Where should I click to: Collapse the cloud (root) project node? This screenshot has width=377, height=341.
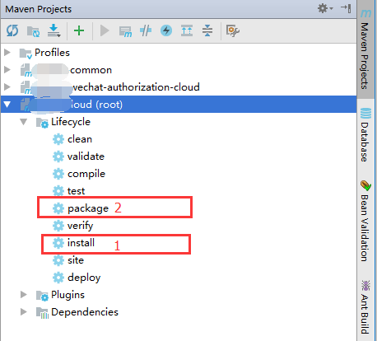pyautogui.click(x=7, y=105)
